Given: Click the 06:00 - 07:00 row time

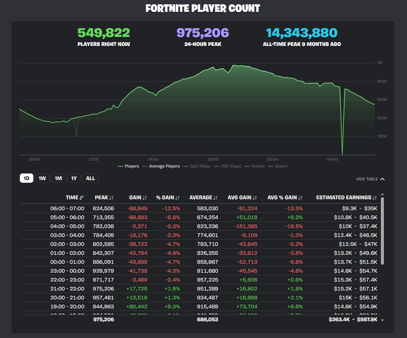Looking at the screenshot, I should [x=67, y=208].
